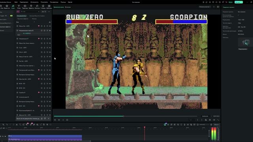Click the previous frame button under preview

(55, 120)
